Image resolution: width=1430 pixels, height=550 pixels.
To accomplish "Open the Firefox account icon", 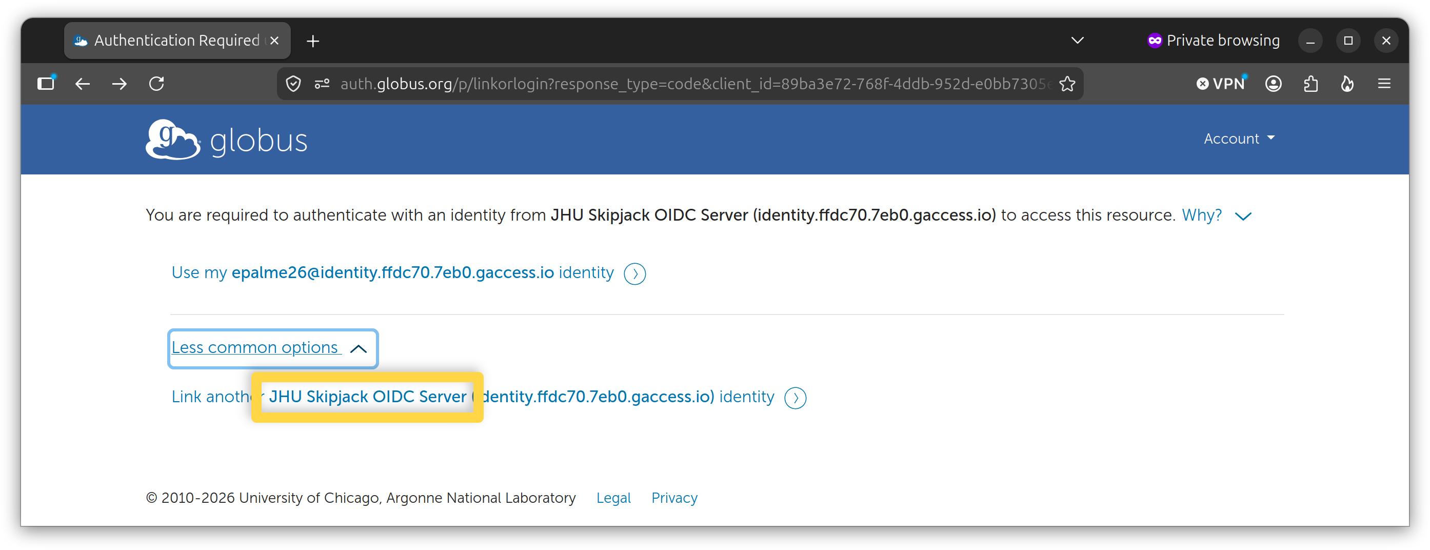I will tap(1274, 84).
